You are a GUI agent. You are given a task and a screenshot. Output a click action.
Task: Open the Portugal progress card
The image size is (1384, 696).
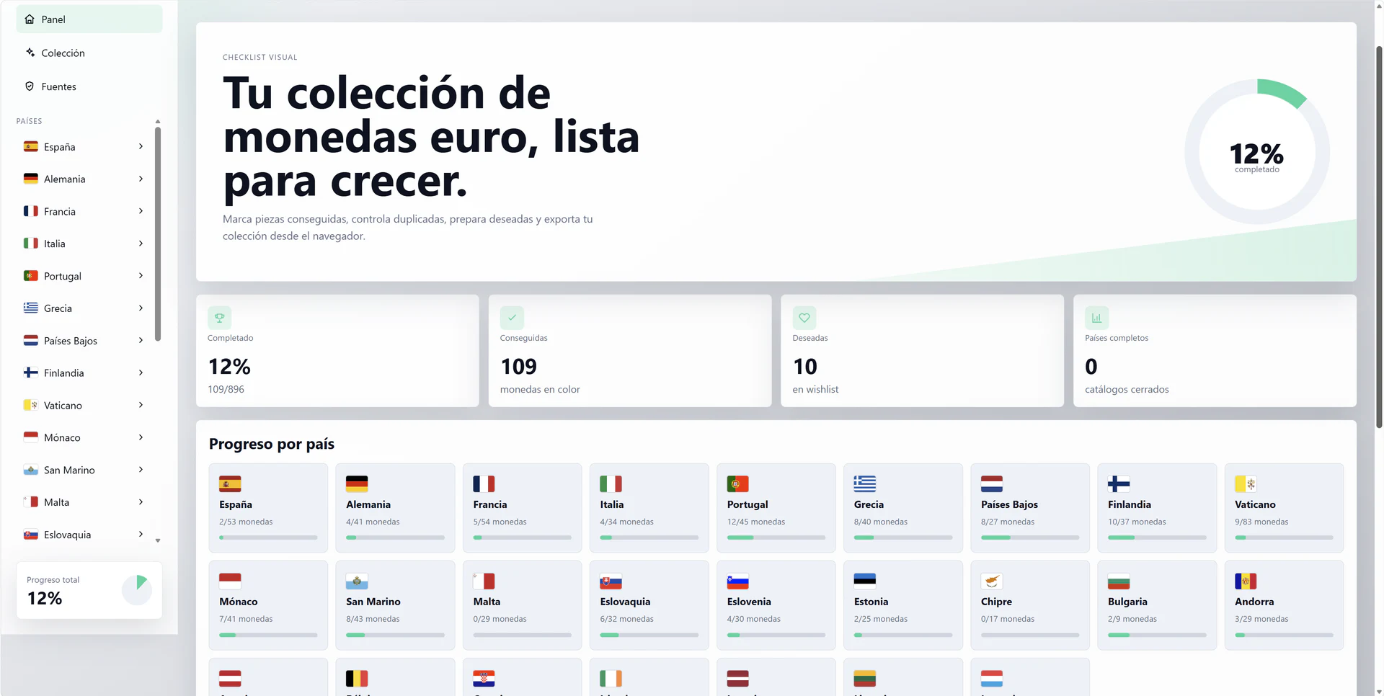click(776, 508)
